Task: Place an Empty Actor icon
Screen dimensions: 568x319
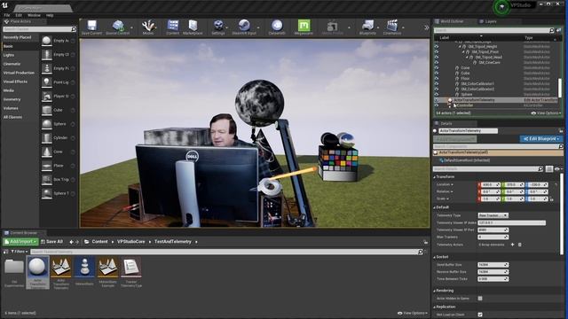Action: pyautogui.click(x=47, y=41)
